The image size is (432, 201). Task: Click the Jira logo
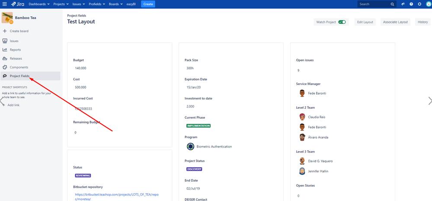click(17, 4)
